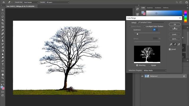Open the Select dropdown showing Sampled Colors

pos(151,22)
